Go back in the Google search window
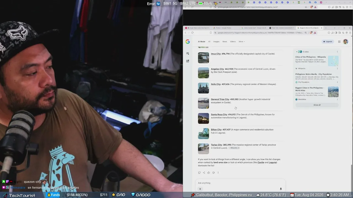Image resolution: width=353 pixels, height=198 pixels. coord(186,33)
